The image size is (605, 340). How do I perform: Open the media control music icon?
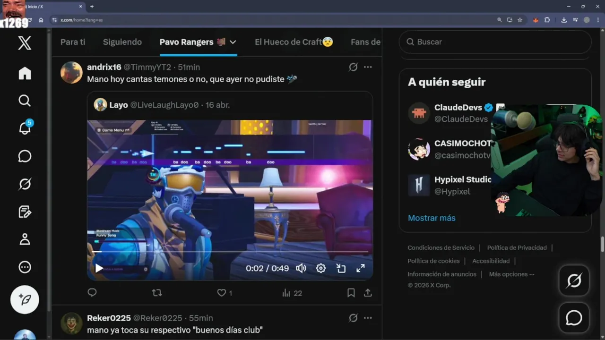point(575,20)
